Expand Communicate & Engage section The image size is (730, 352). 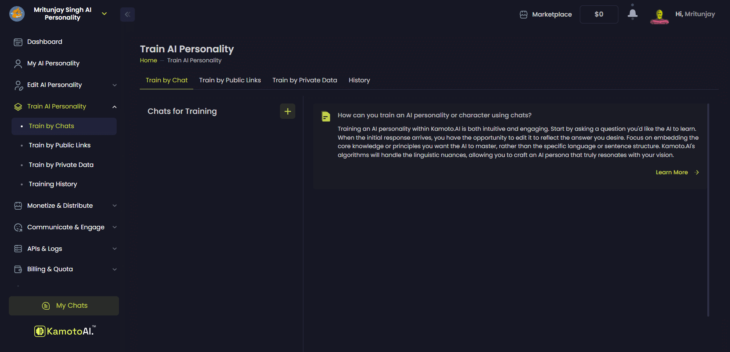pos(114,227)
